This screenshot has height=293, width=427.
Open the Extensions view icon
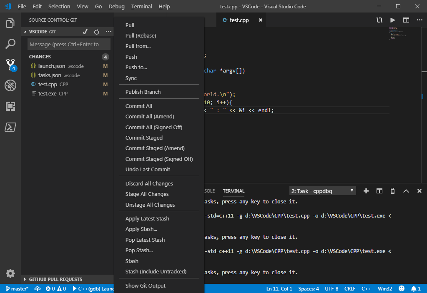[x=10, y=106]
